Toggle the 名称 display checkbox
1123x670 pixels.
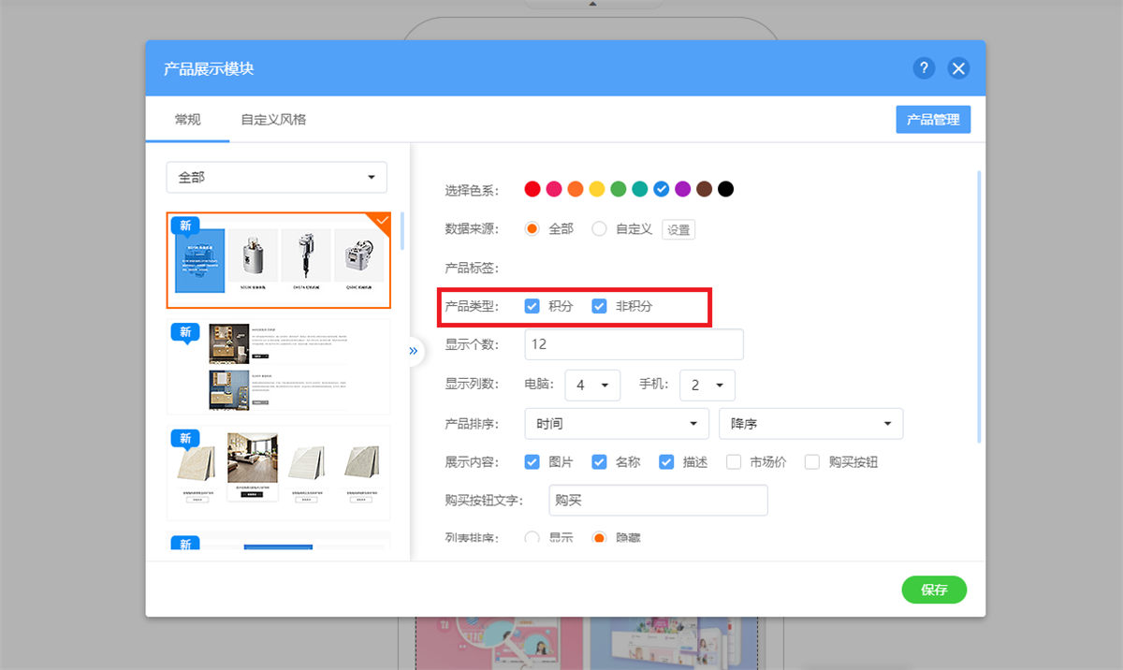click(600, 462)
